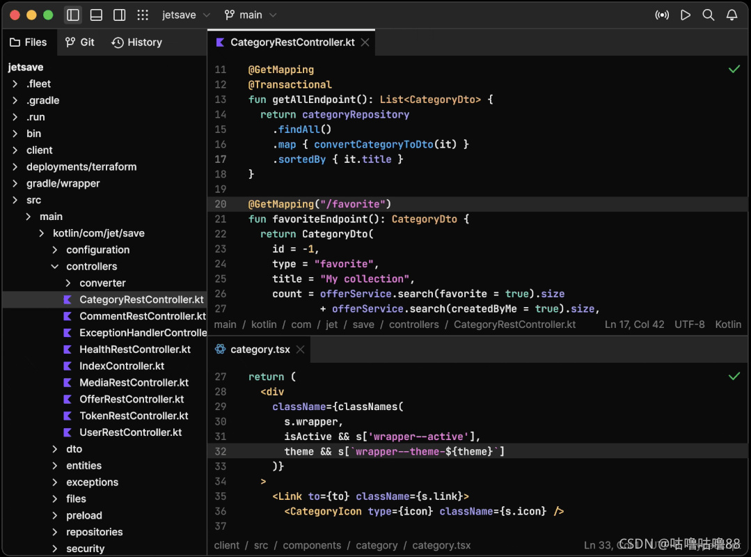
Task: Toggle the bottom panel
Action: click(96, 15)
